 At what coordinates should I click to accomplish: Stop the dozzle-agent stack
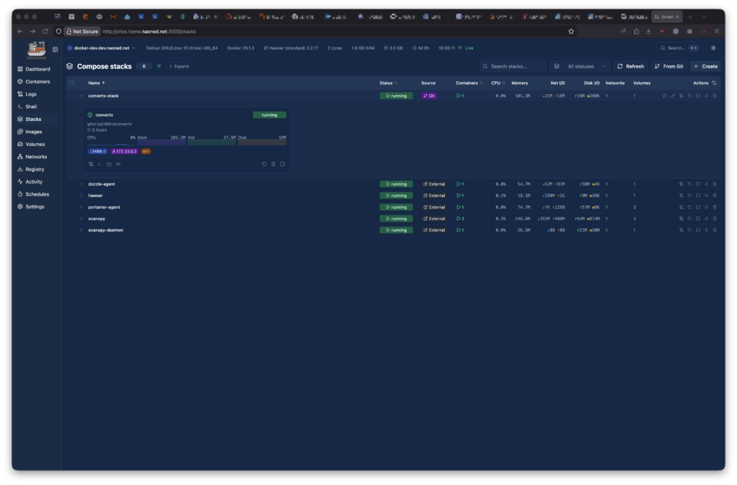tap(697, 184)
